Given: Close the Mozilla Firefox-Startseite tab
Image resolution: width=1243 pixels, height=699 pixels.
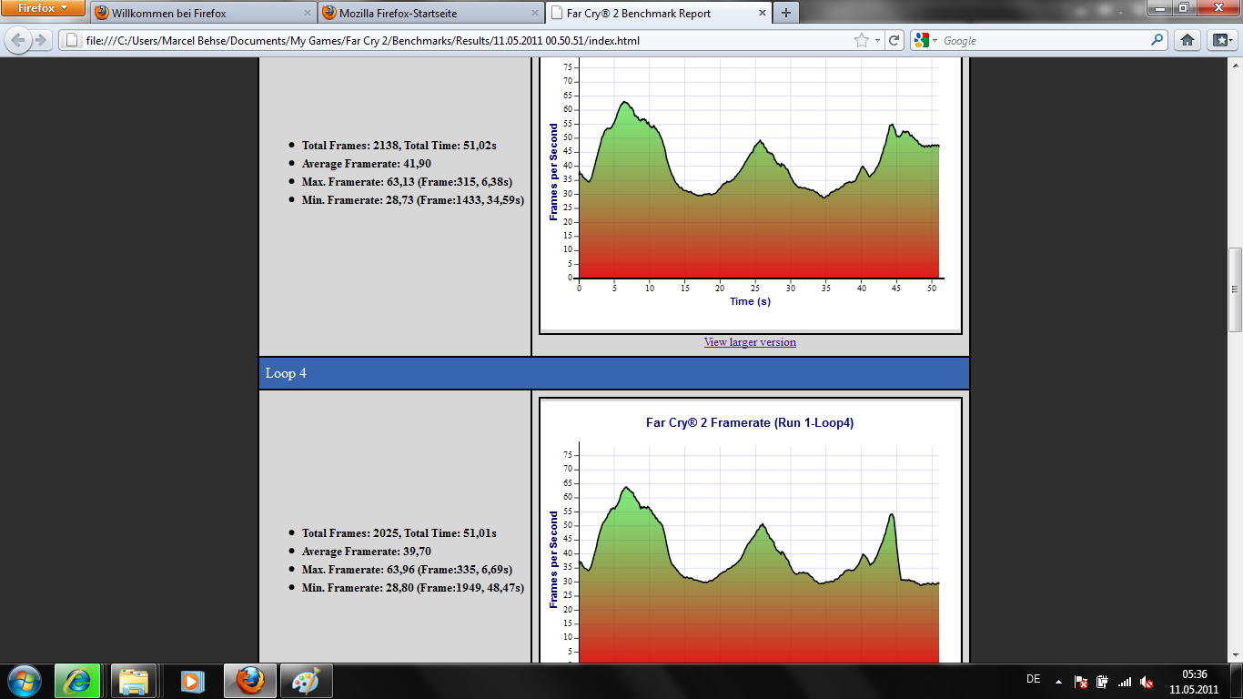Looking at the screenshot, I should coord(534,14).
